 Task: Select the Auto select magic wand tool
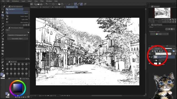tap(2, 24)
